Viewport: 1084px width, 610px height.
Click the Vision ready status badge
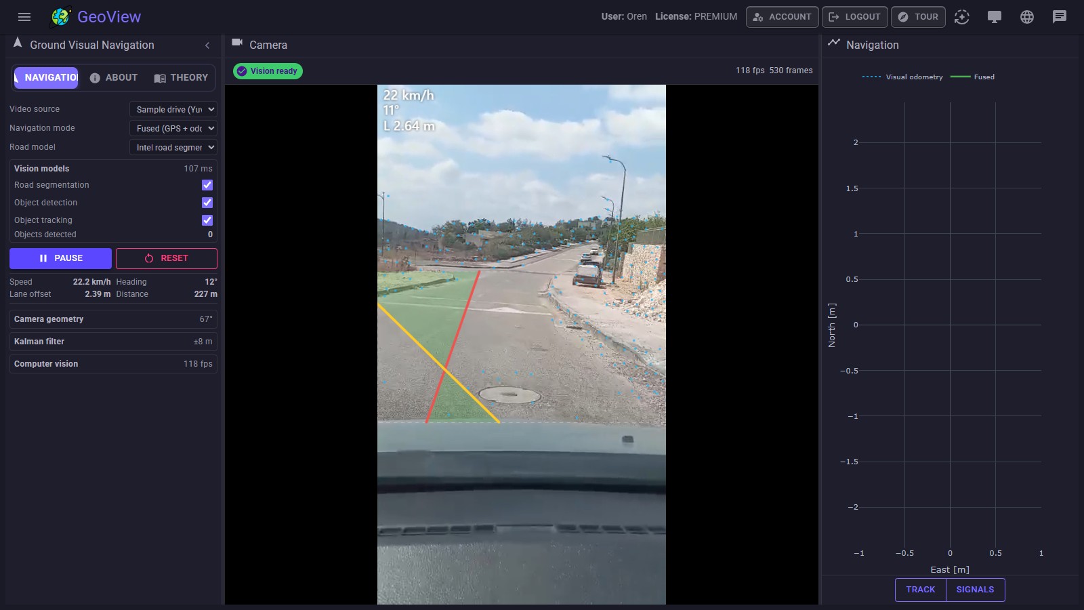268,71
